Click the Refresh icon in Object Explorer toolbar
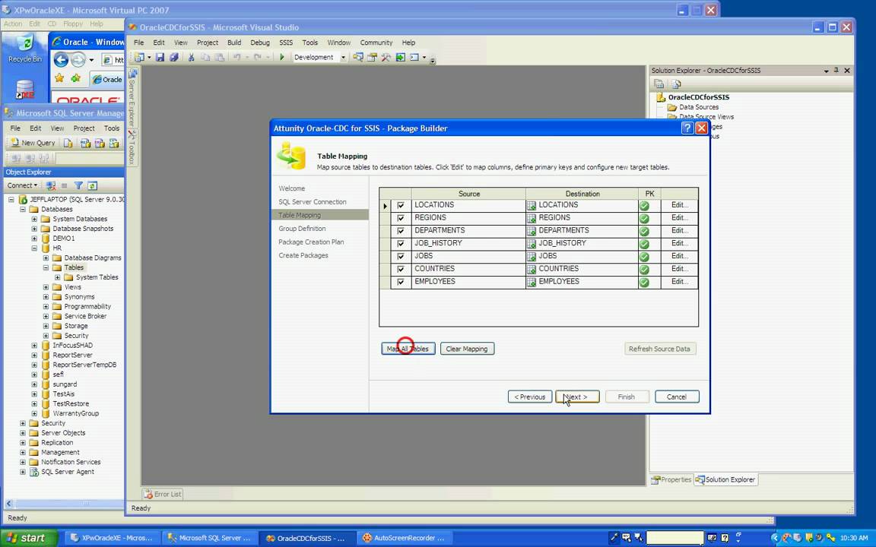The width and height of the screenshot is (876, 547). 92,185
